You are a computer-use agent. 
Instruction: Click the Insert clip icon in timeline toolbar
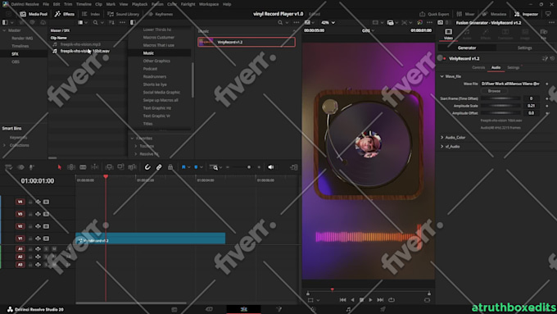coord(110,167)
